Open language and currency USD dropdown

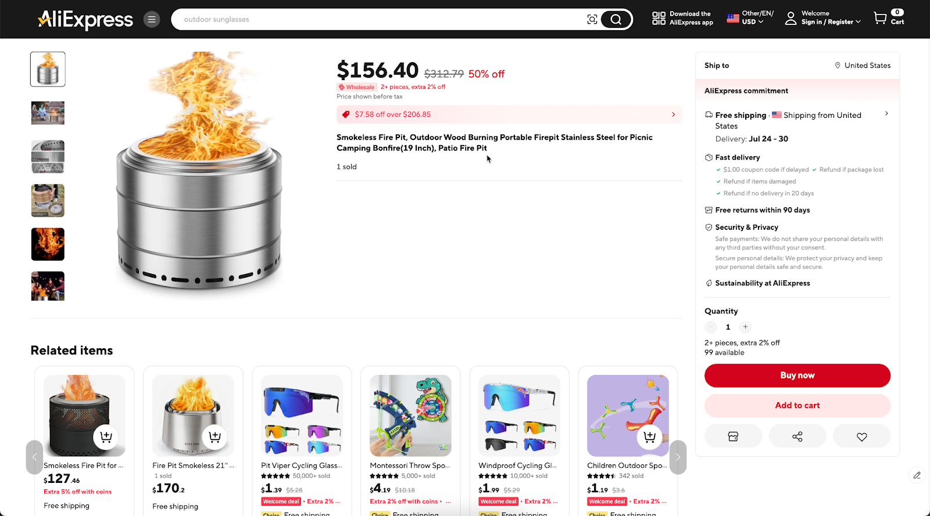click(x=750, y=17)
